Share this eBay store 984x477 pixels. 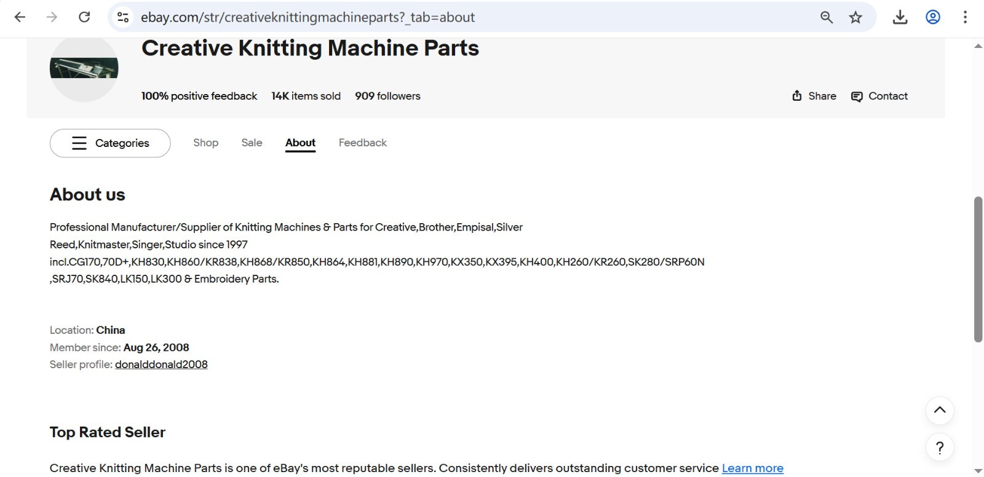point(814,96)
